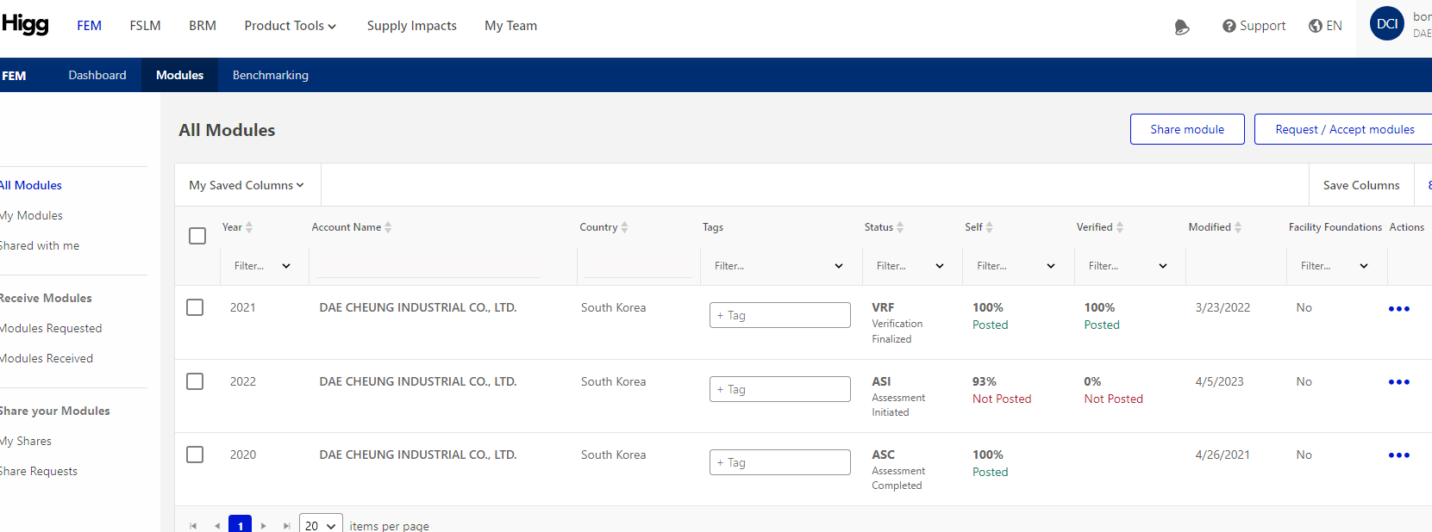This screenshot has height=532, width=1432.
Task: Open Modules Requested in sidebar
Action: click(x=51, y=328)
